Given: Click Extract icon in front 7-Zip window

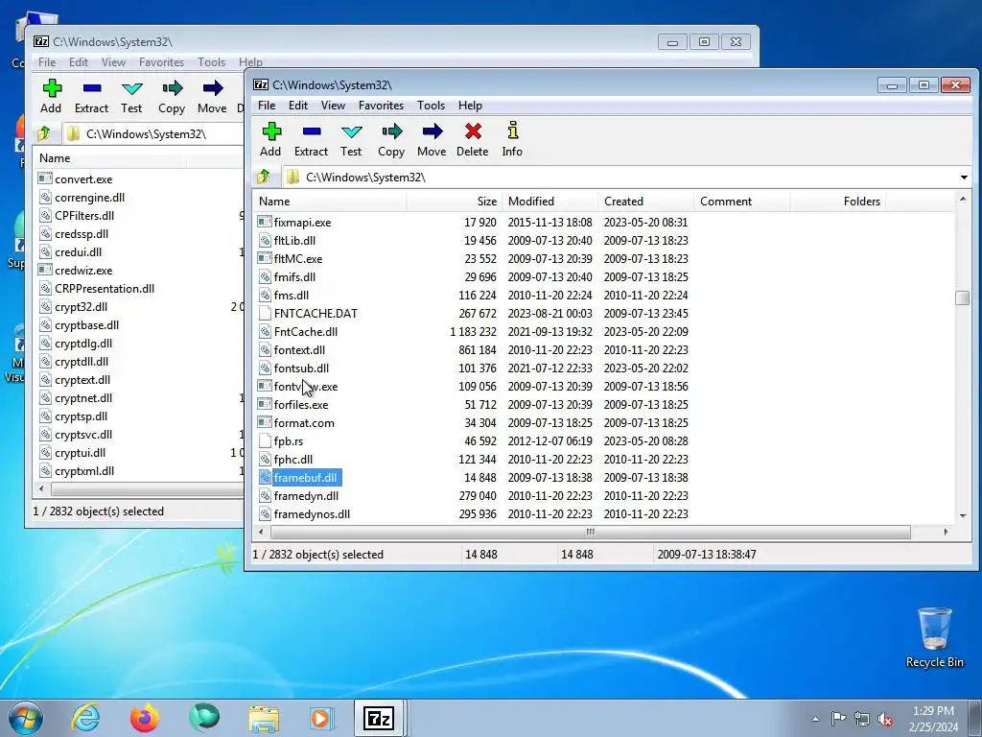Looking at the screenshot, I should (x=312, y=131).
